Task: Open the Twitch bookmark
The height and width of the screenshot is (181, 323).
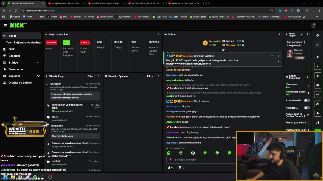Action: [x=28, y=17]
